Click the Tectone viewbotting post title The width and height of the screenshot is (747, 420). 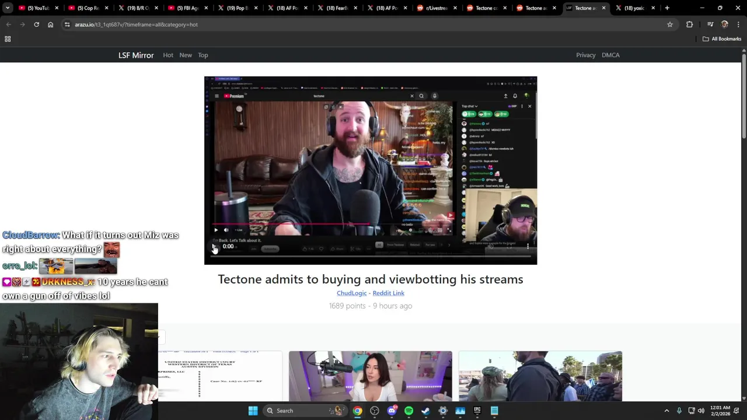(x=371, y=279)
